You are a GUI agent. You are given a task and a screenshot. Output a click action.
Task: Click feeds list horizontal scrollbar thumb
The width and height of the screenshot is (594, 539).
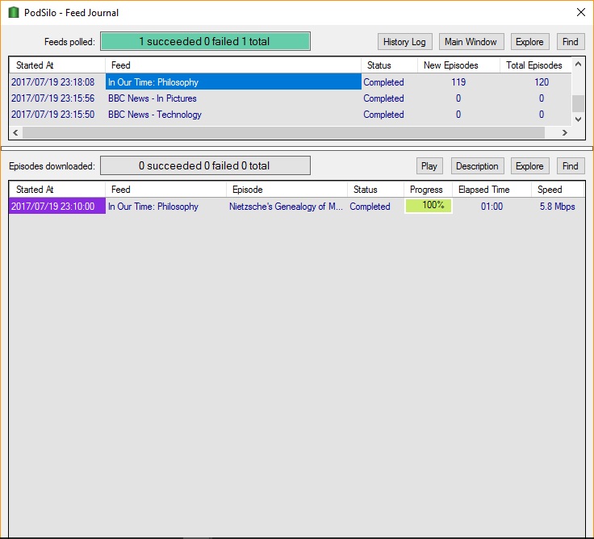click(x=284, y=132)
